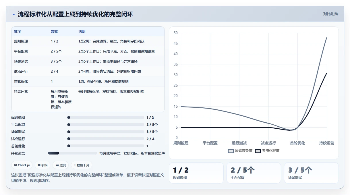Click the 维度 column header
This screenshot has width=350, height=195.
tap(18, 32)
